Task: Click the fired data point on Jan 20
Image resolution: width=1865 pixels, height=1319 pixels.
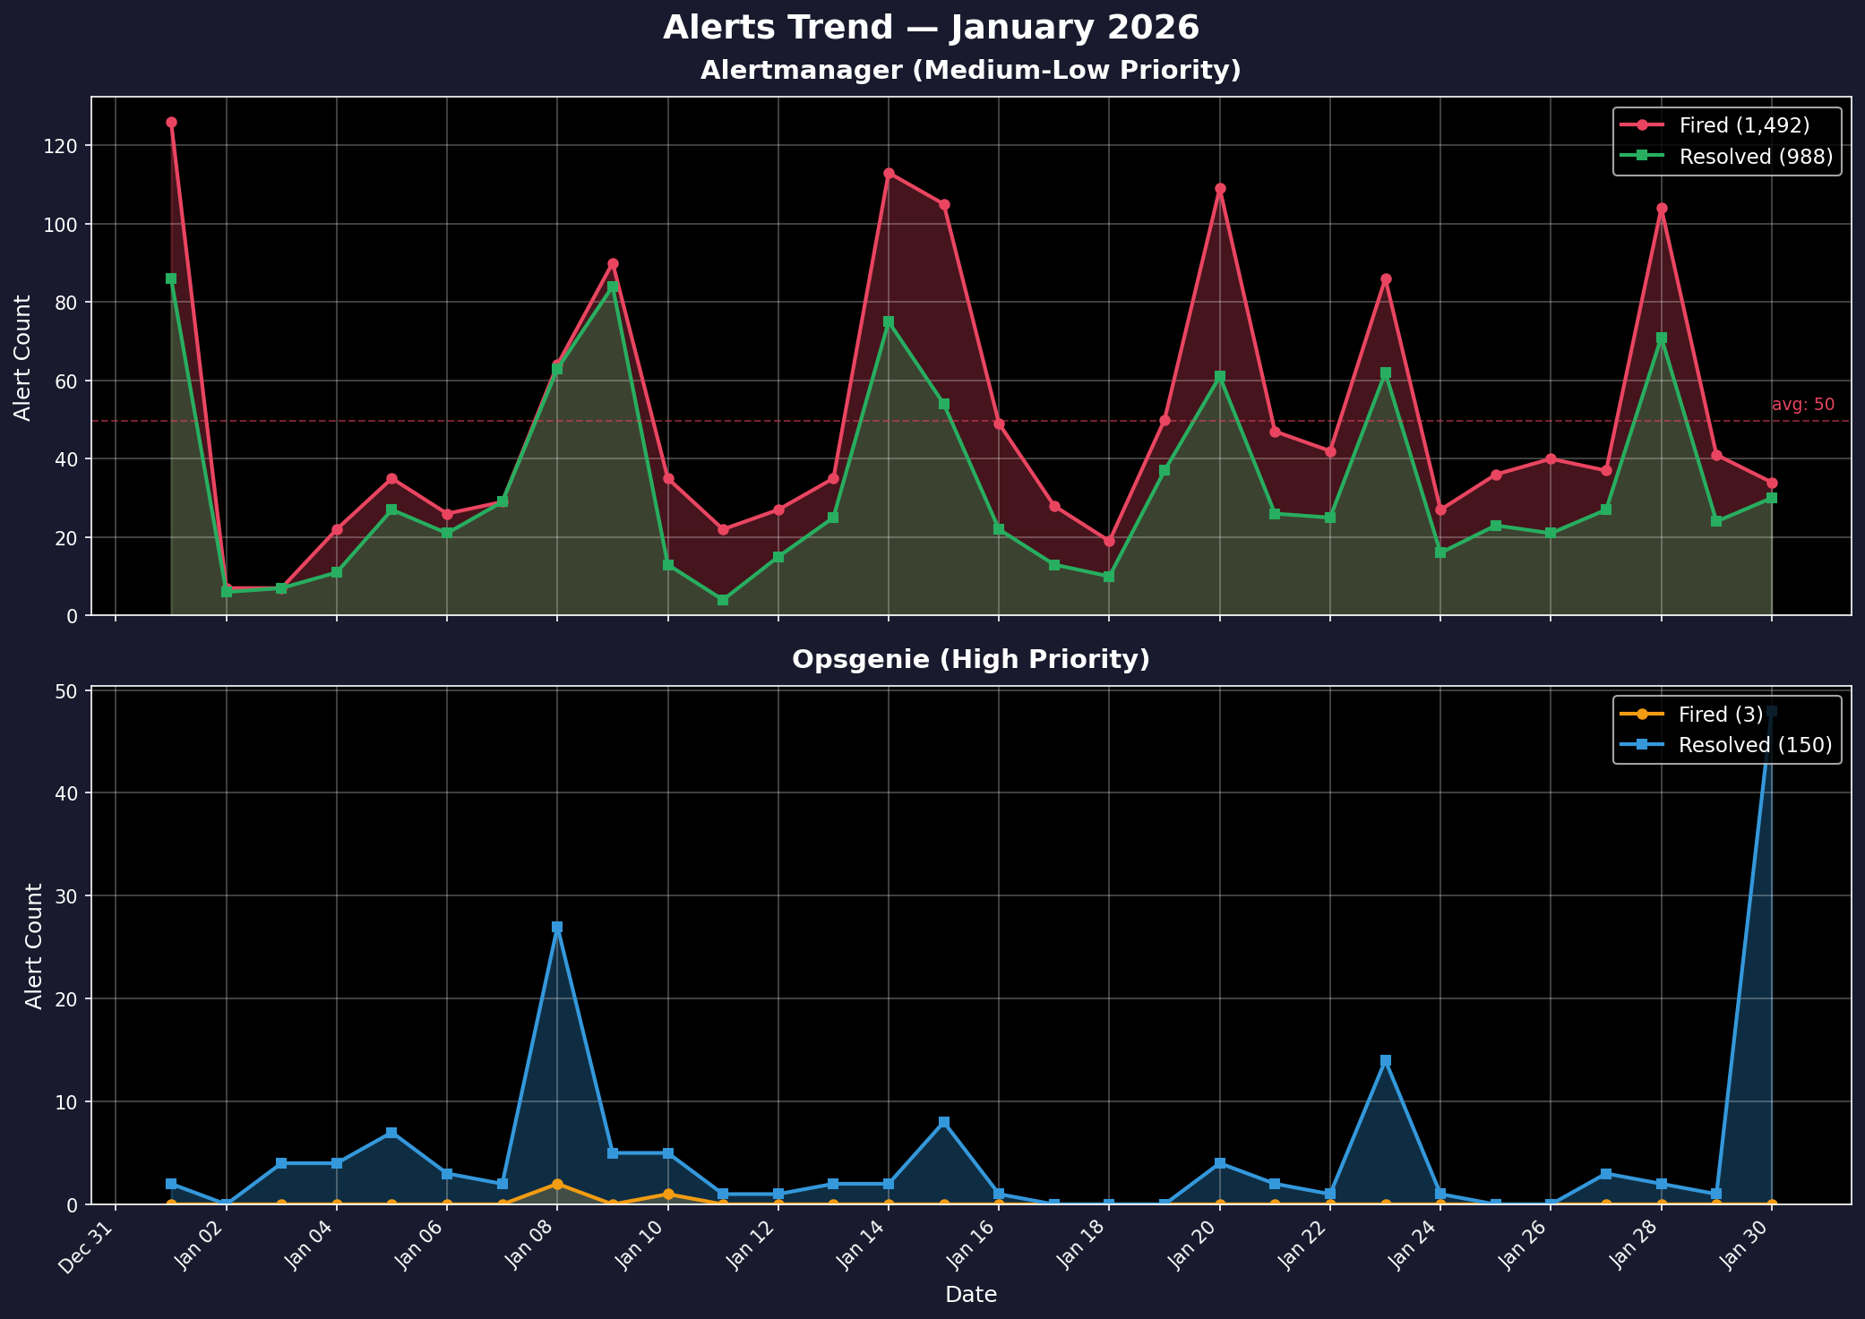Action: tap(1220, 189)
